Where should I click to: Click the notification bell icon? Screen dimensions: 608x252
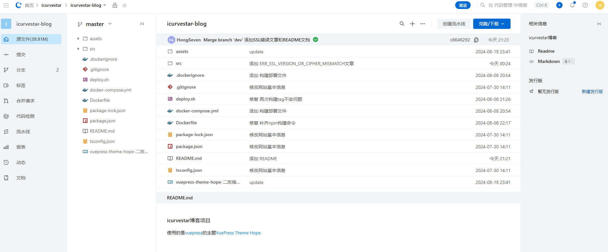[572, 5]
